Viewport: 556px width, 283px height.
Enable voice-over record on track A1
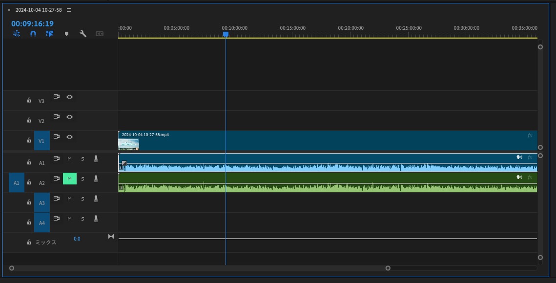point(96,159)
